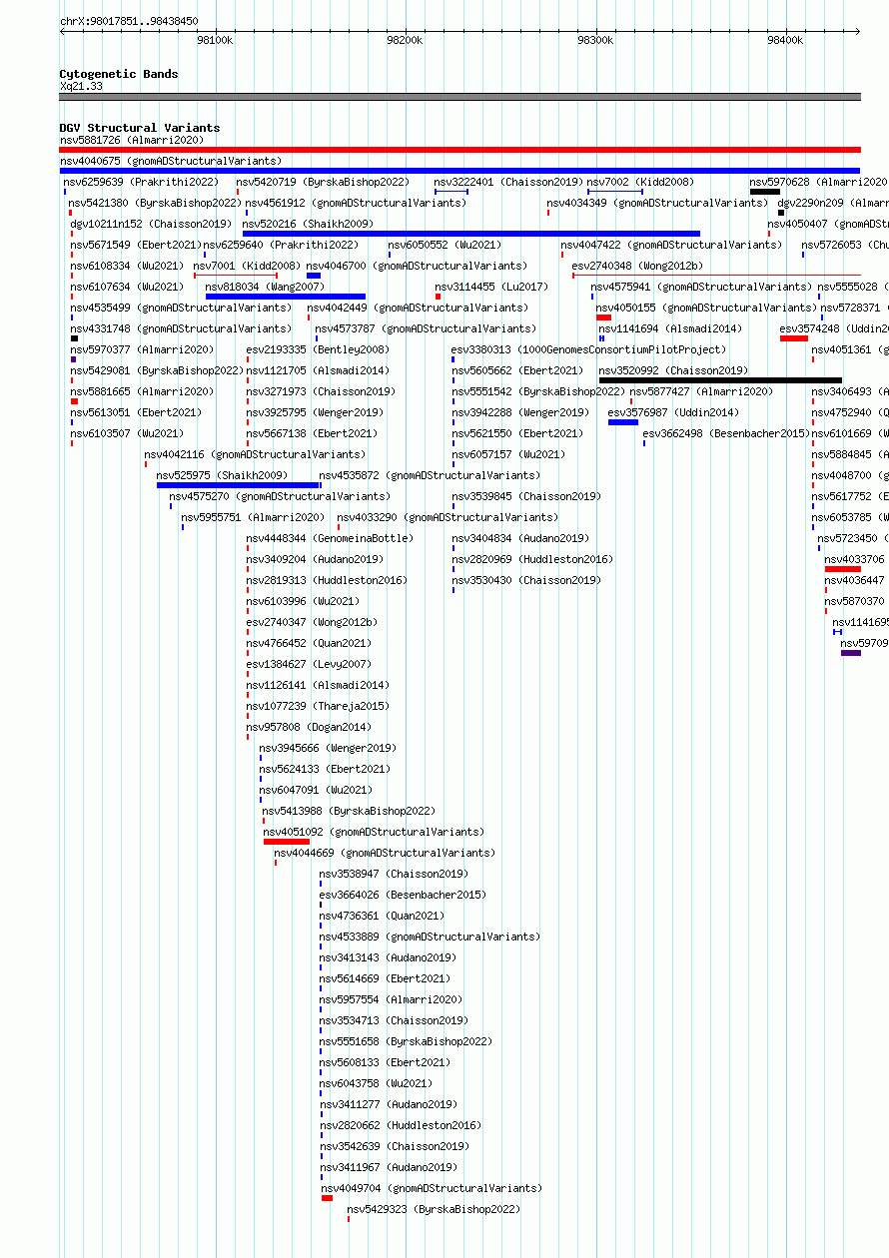889x1258 pixels.
Task: Click the long blue nsv520216 bar
Action: coord(471,234)
